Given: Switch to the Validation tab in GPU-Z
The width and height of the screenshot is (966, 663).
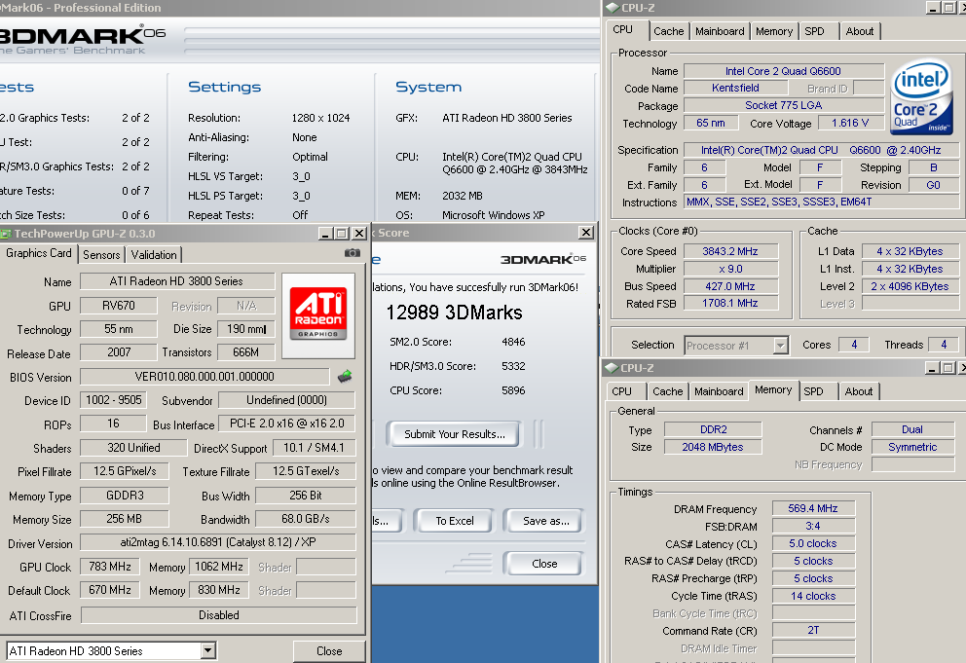Looking at the screenshot, I should (154, 254).
